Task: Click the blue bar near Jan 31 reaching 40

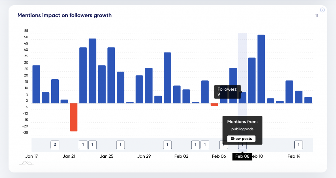Action: coord(167,78)
